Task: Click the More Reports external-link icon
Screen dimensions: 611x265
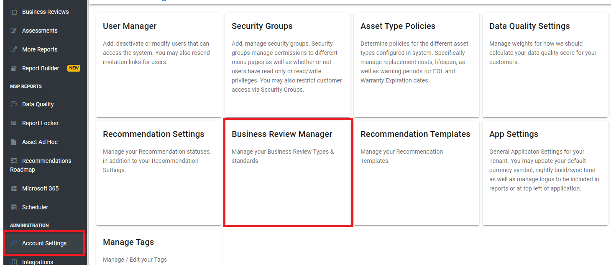Action: tap(14, 49)
